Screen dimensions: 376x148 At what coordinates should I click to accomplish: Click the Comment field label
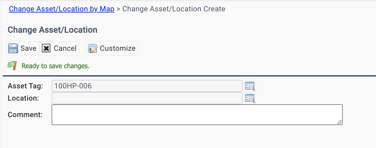point(25,115)
